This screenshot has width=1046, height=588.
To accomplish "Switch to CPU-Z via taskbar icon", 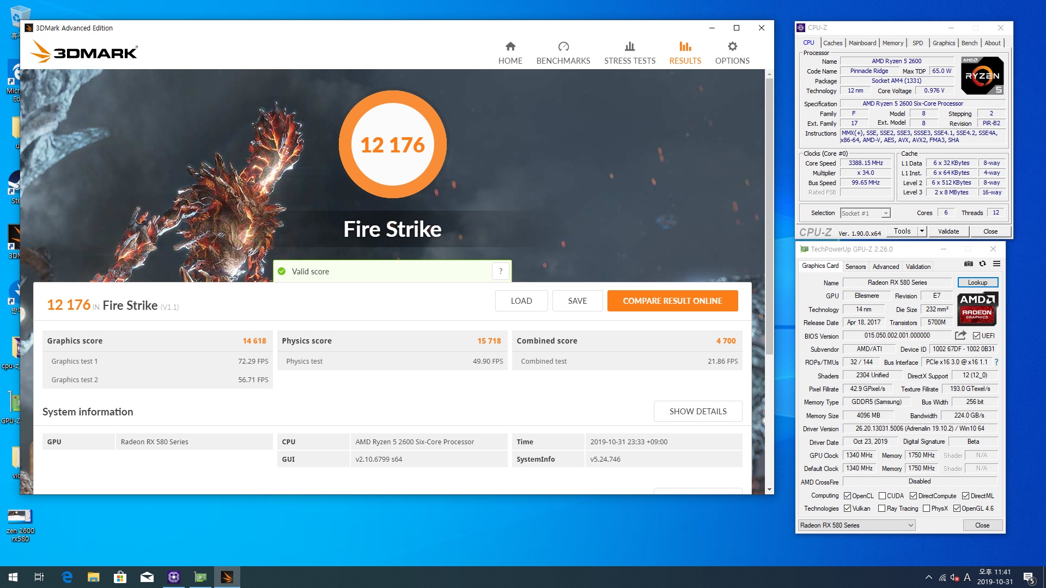I will click(174, 577).
